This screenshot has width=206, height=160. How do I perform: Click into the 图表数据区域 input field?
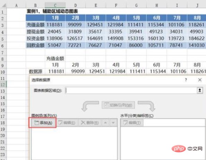[x=131, y=90]
